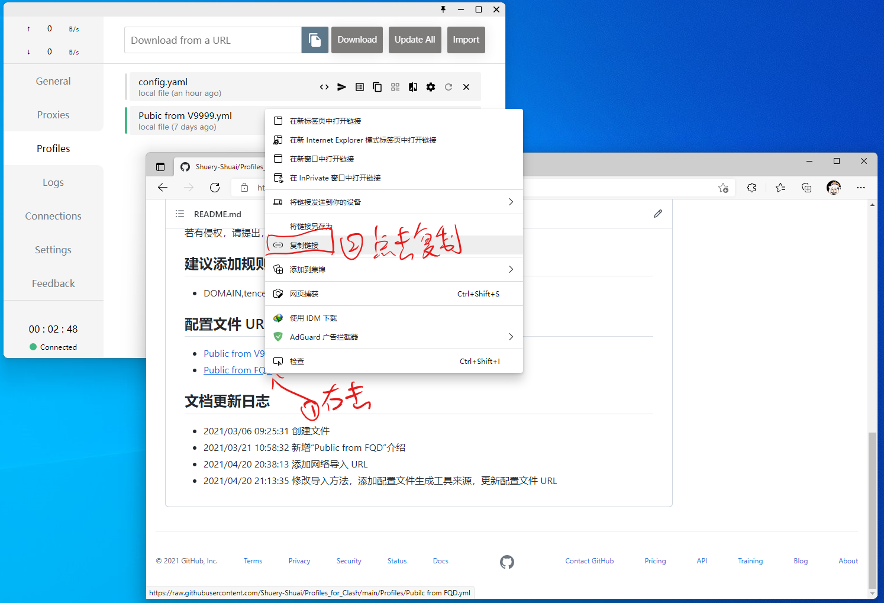Click the pencil edit icon for README.md

click(658, 214)
